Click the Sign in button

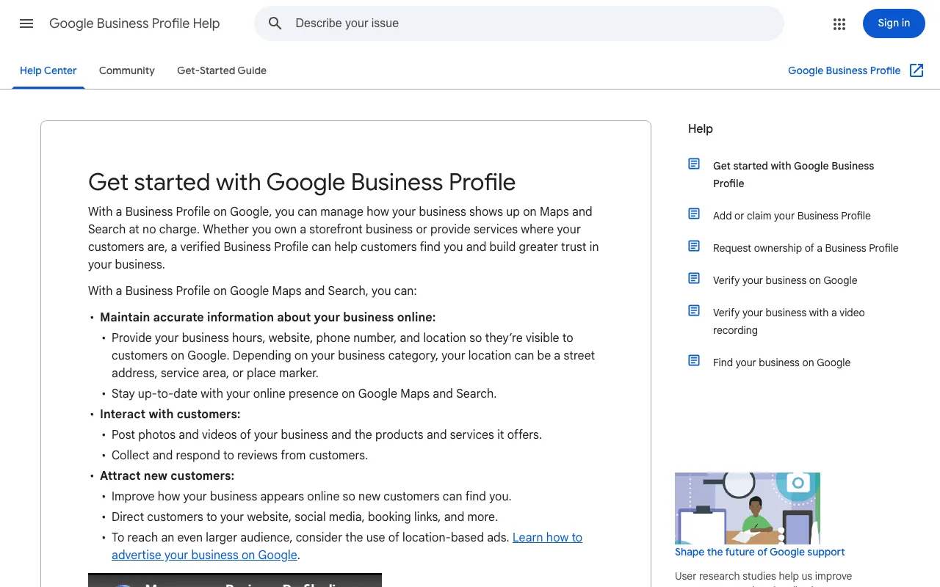click(894, 23)
